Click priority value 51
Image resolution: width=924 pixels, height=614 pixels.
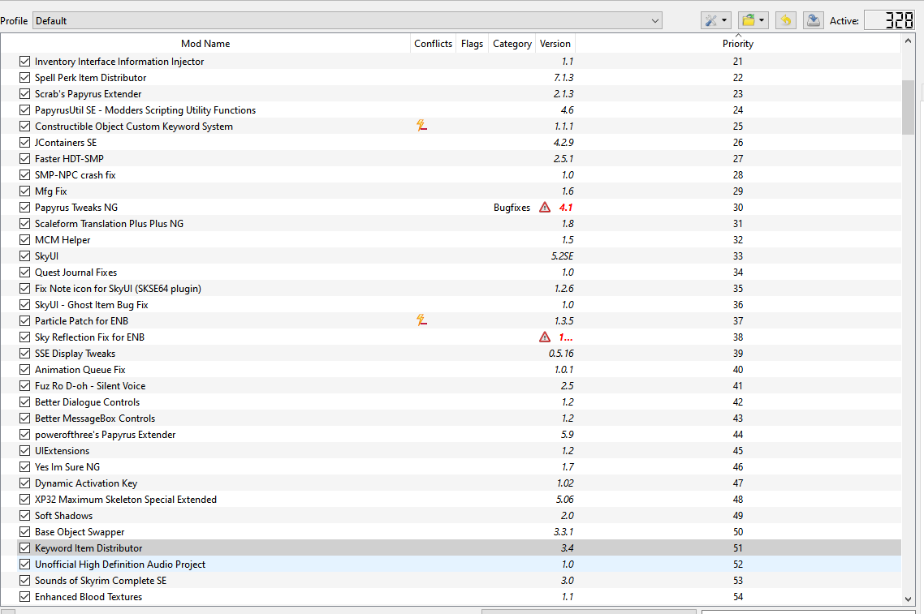[738, 548]
